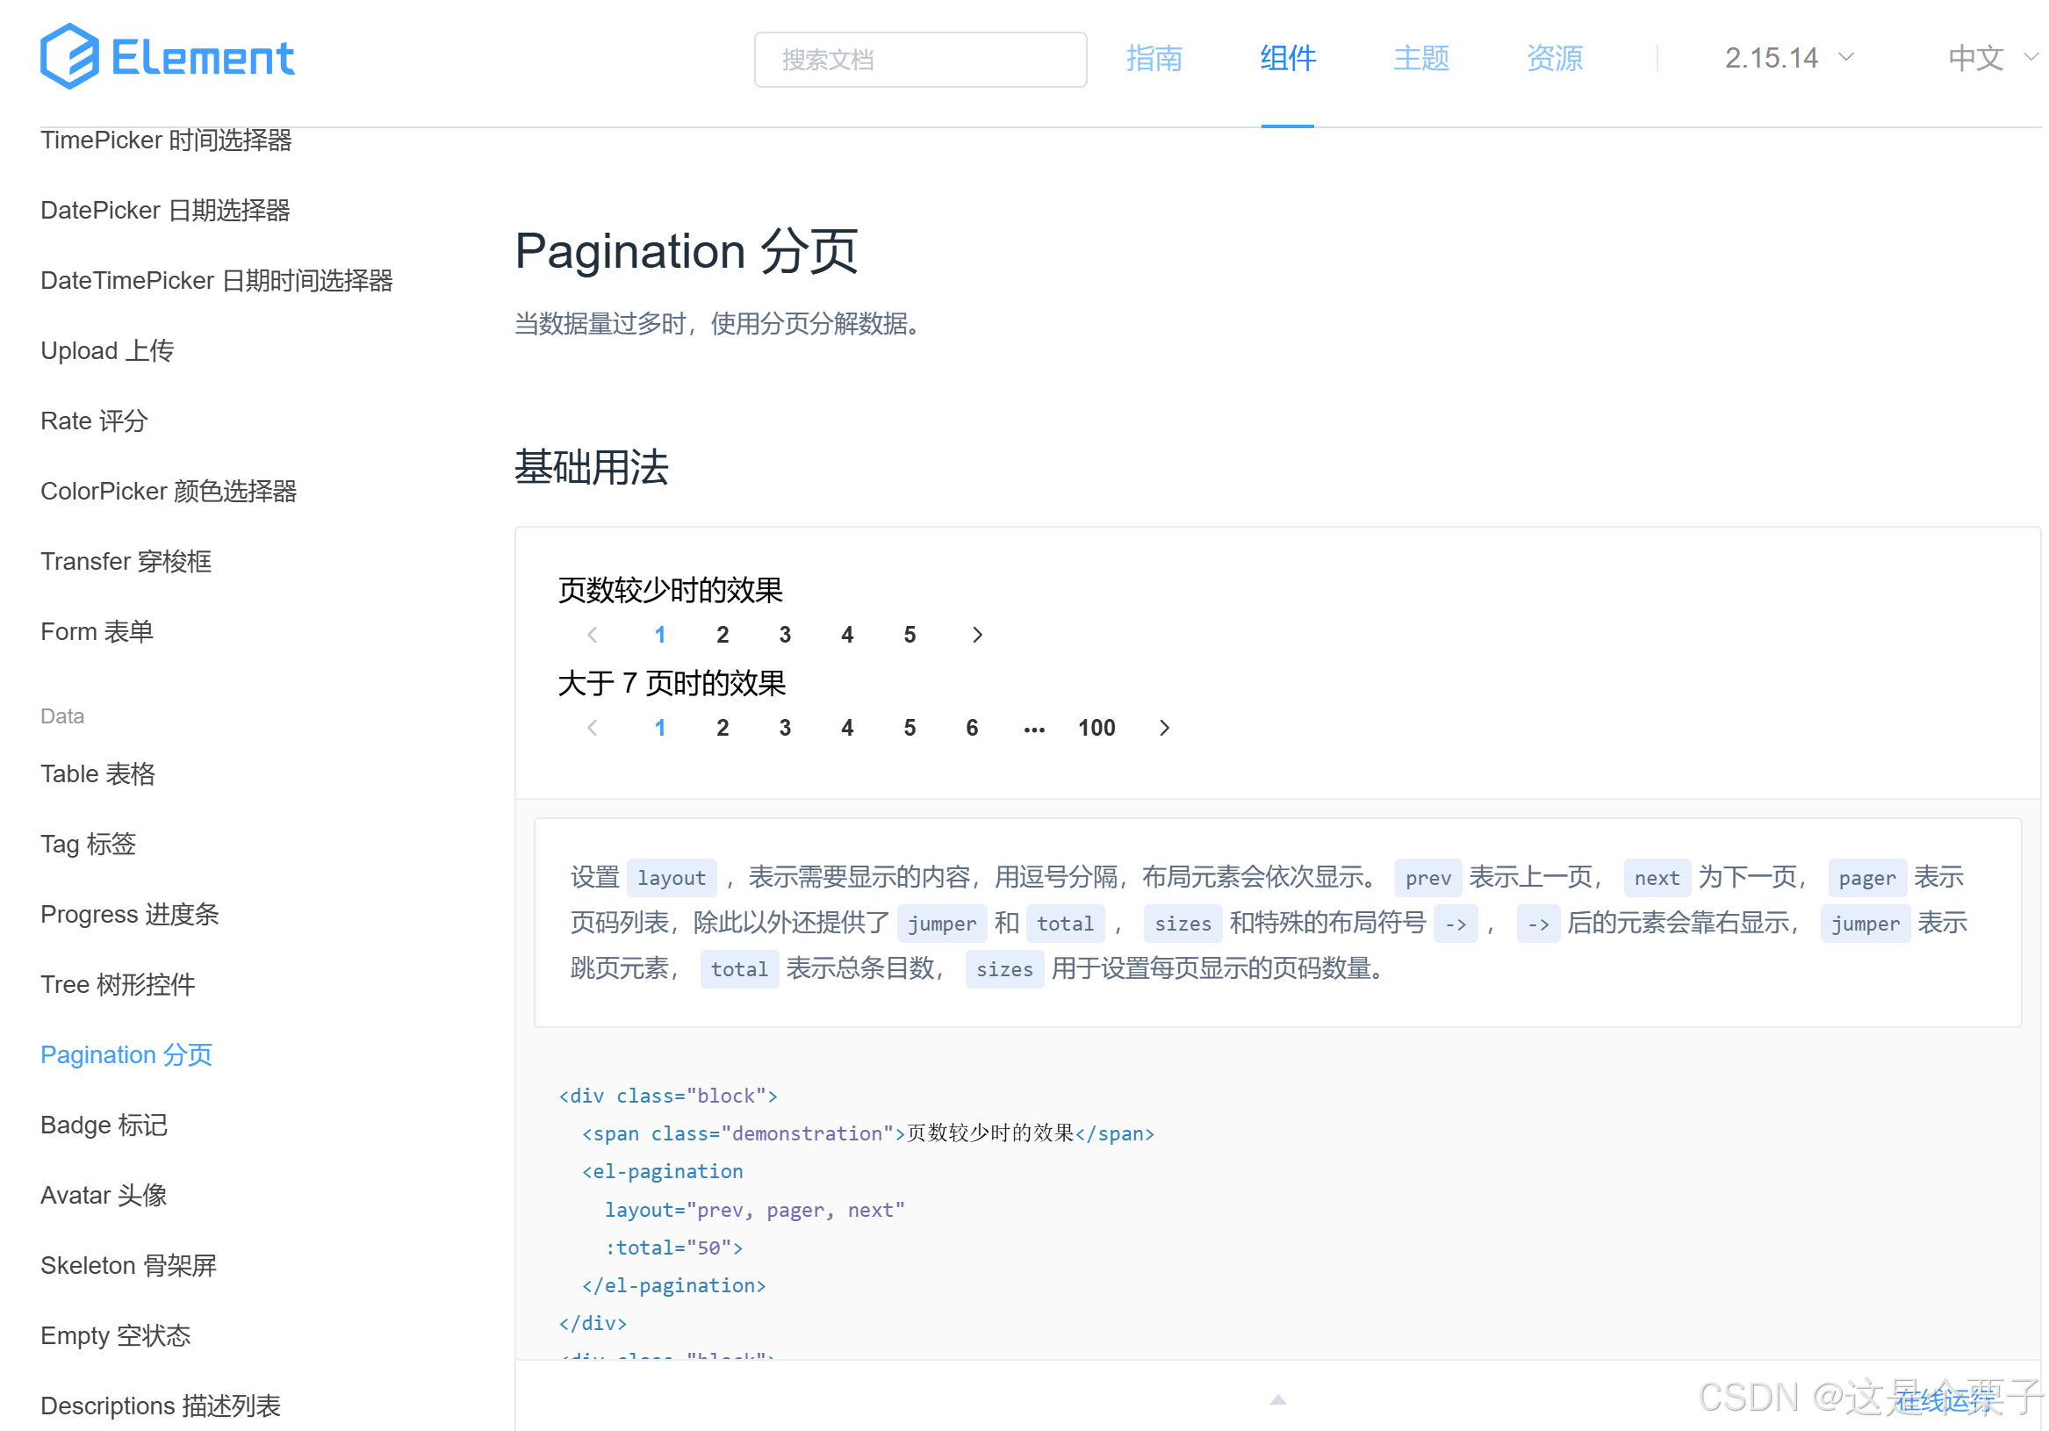
Task: Select page 1 in the 100-page pagination
Action: [x=660, y=729]
